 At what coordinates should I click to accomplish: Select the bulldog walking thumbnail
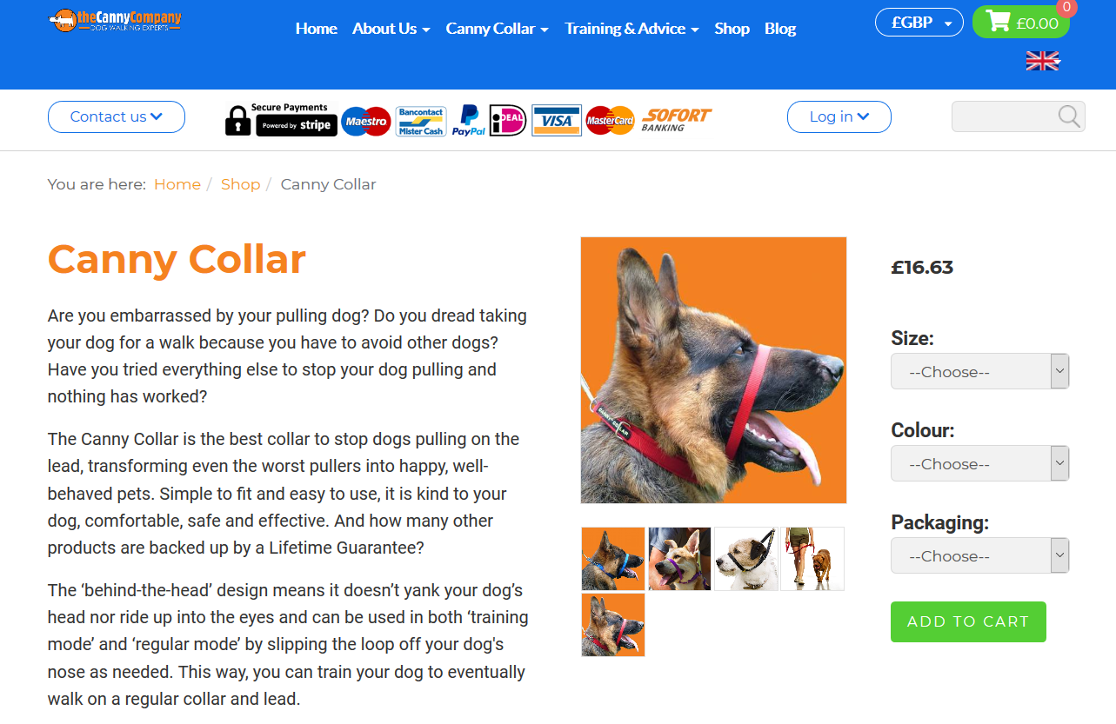pos(812,559)
